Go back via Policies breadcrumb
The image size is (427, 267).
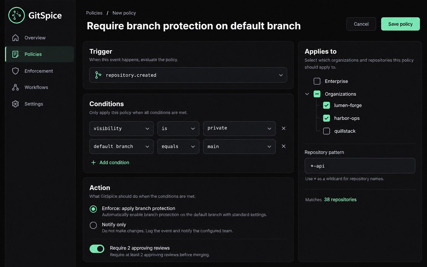click(94, 13)
